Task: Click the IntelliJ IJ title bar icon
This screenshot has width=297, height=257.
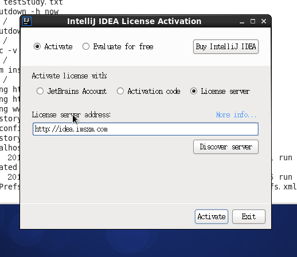Action: pos(27,21)
